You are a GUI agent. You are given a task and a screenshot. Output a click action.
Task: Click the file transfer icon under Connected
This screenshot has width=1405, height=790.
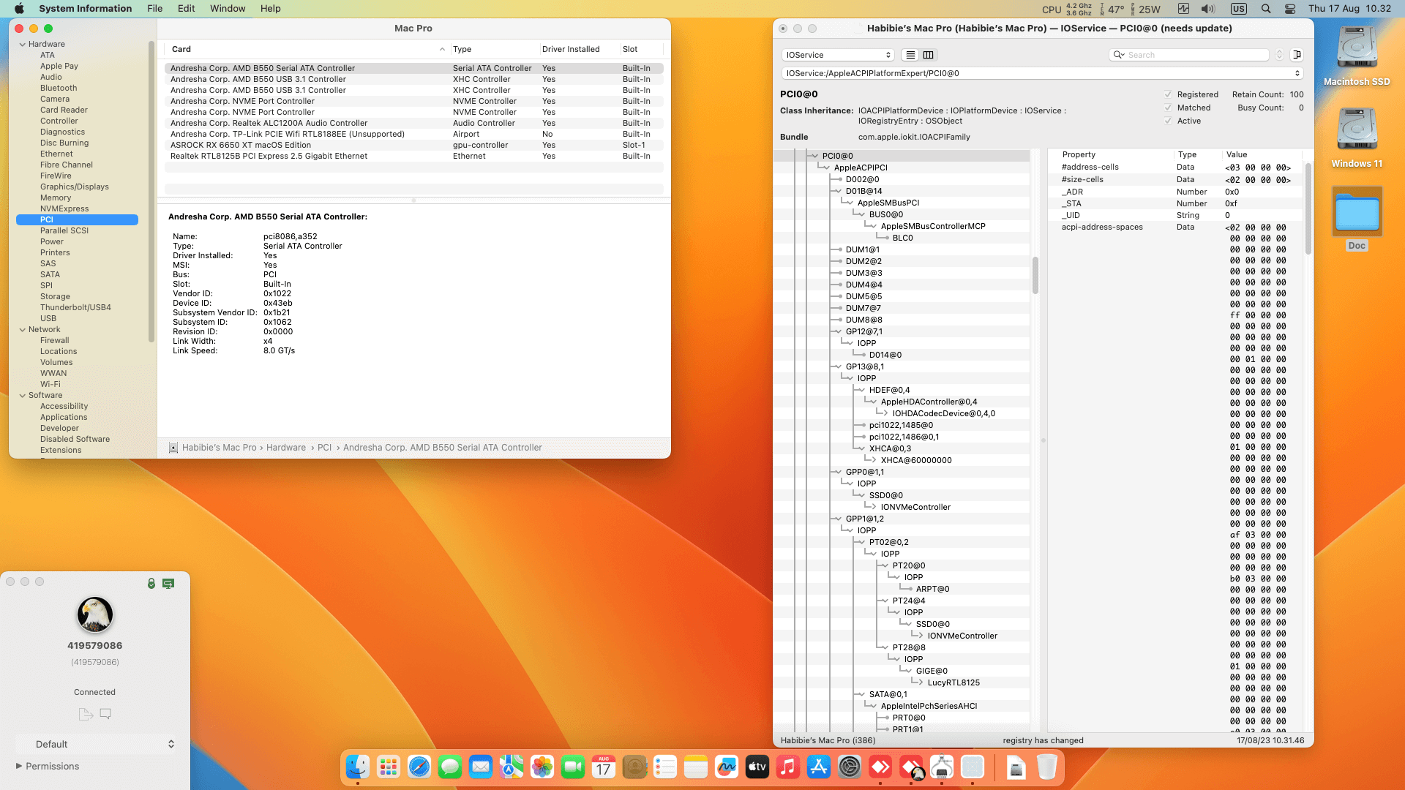(x=85, y=714)
